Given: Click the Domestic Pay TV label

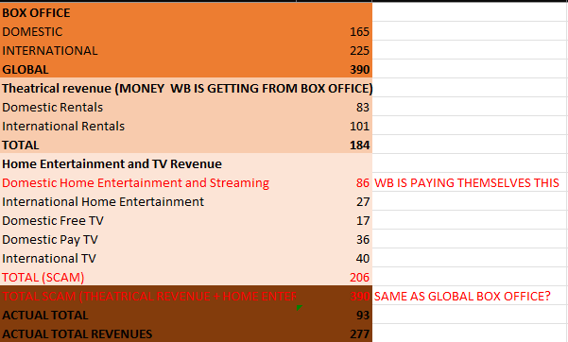Looking at the screenshot, I should [50, 239].
